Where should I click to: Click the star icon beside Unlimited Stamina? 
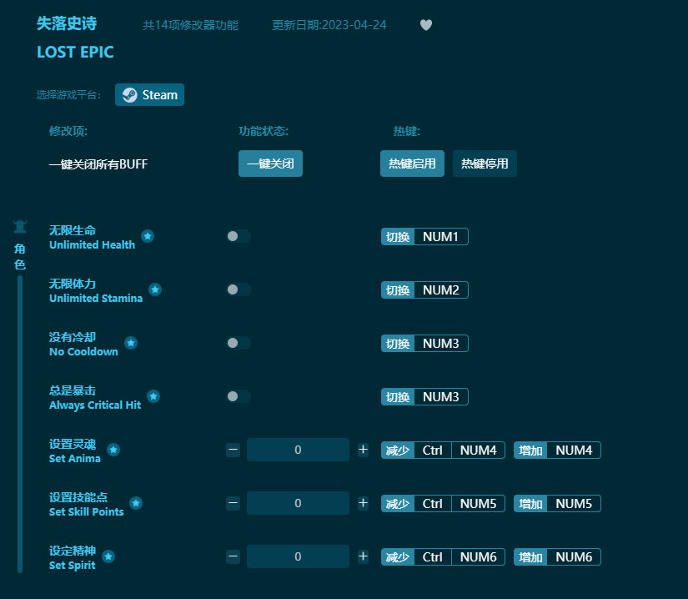(155, 289)
